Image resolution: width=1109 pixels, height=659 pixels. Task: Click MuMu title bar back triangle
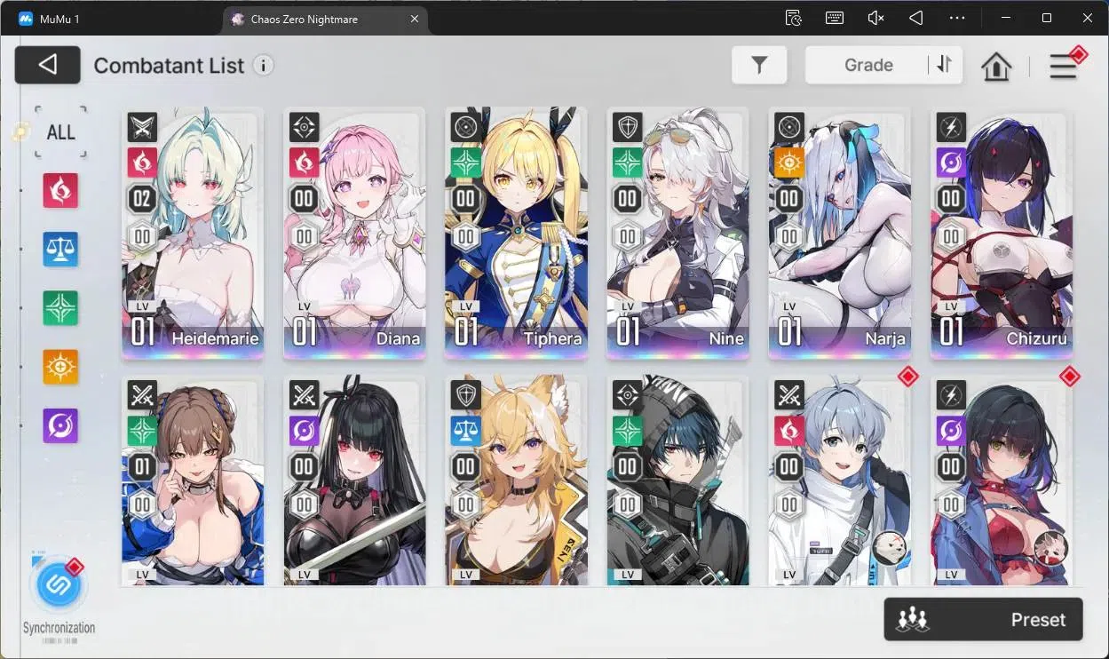pyautogui.click(x=916, y=18)
